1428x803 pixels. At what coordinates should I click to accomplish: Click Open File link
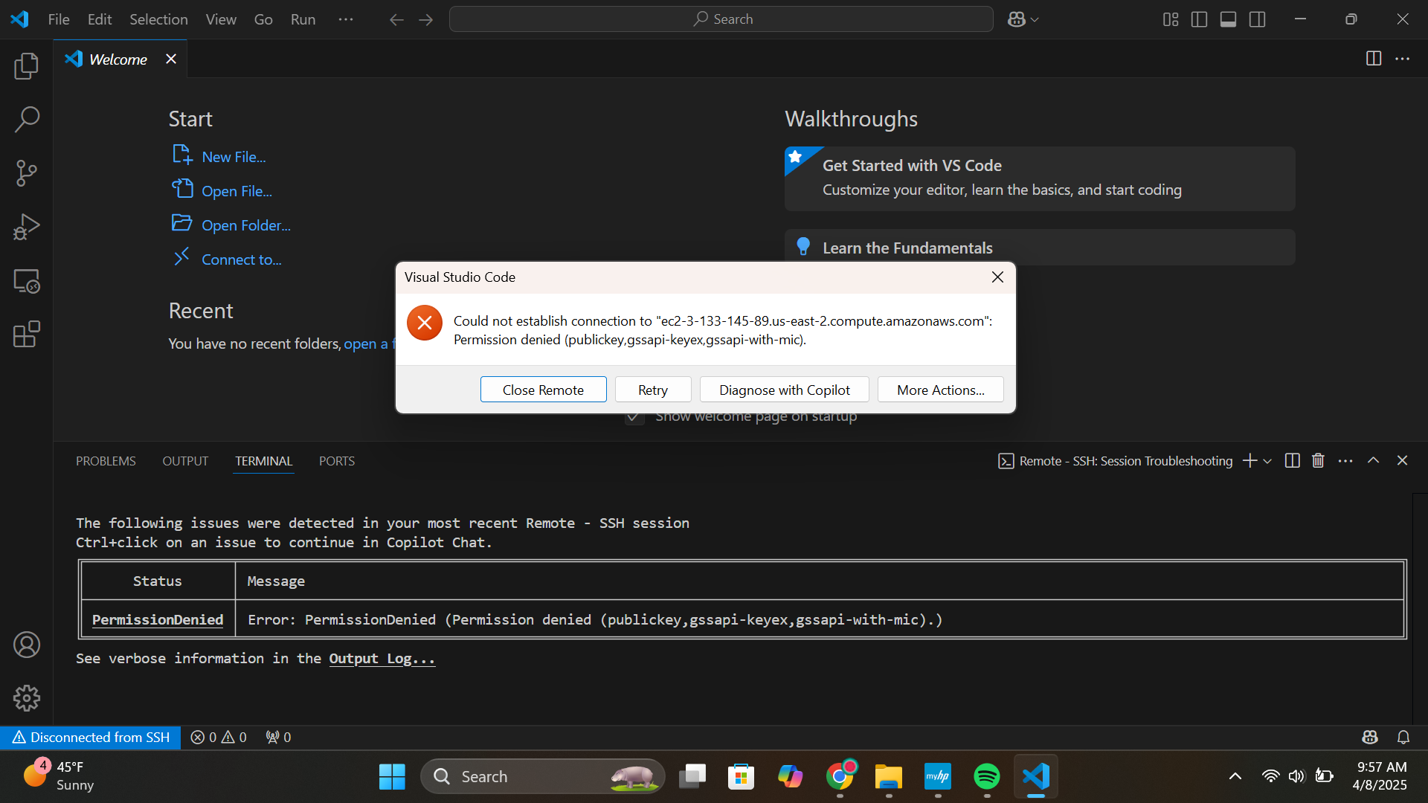tap(237, 191)
